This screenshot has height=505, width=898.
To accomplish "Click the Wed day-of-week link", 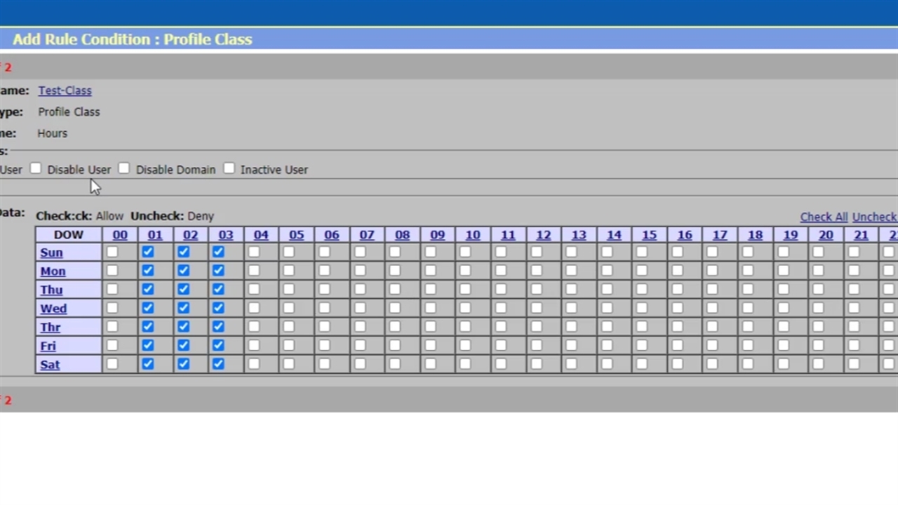I will [x=53, y=309].
